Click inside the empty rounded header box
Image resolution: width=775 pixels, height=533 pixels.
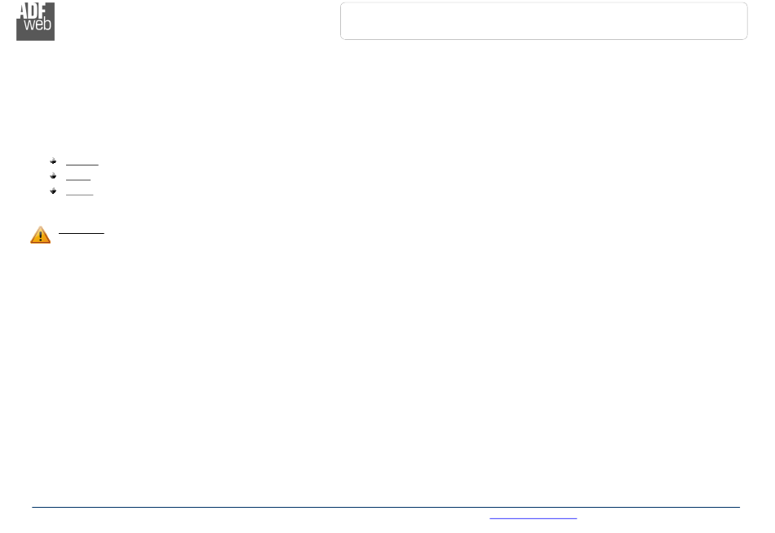543,20
